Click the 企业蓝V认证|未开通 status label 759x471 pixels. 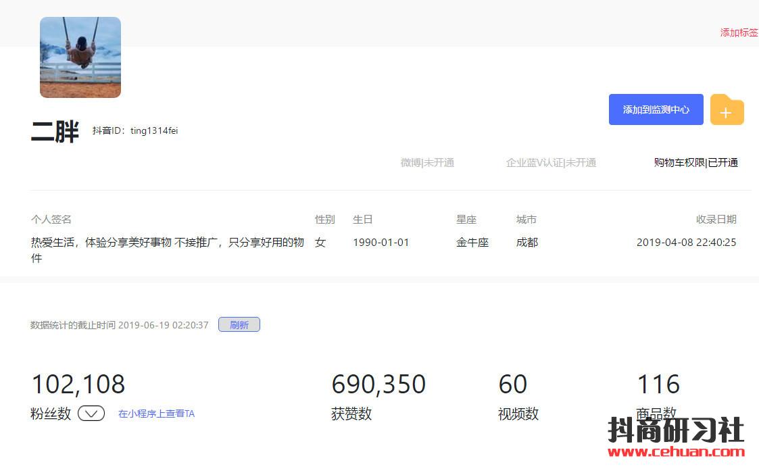[551, 162]
